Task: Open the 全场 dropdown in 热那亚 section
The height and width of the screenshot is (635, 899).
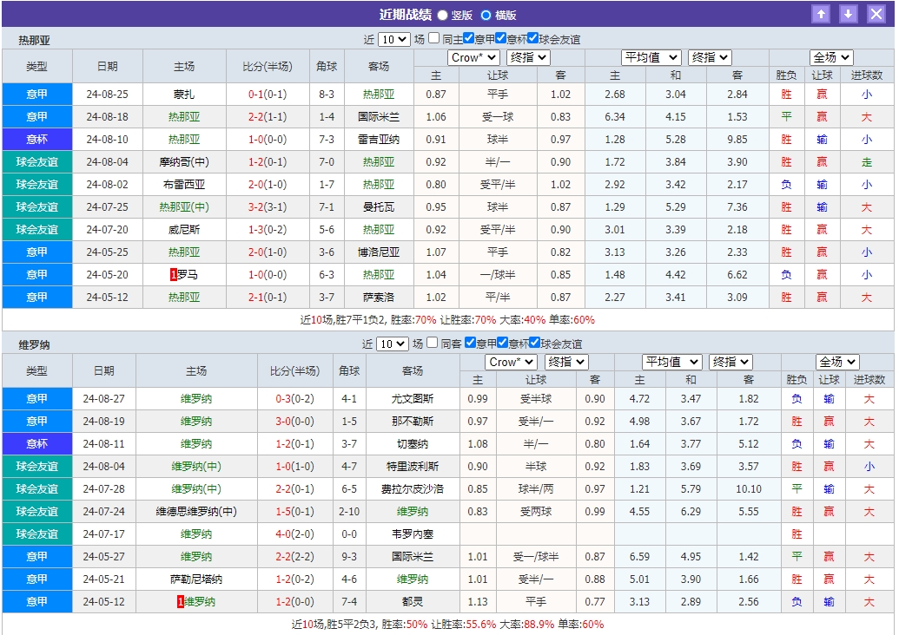Action: tap(830, 57)
